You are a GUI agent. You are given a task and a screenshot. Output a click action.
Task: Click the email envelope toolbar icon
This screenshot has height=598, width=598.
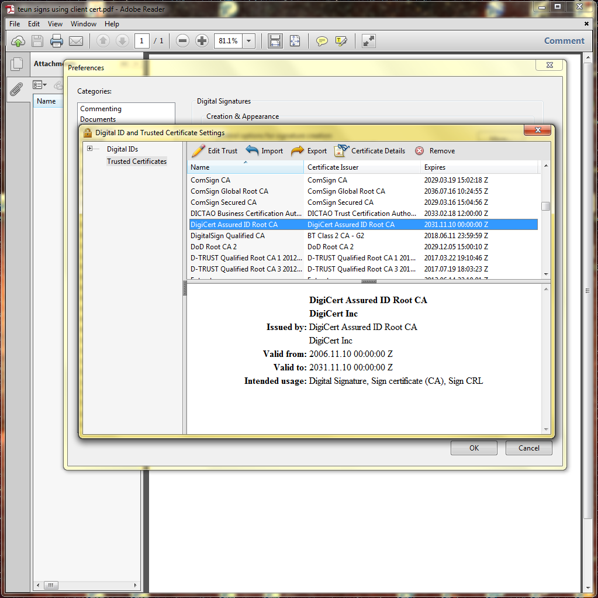click(76, 41)
